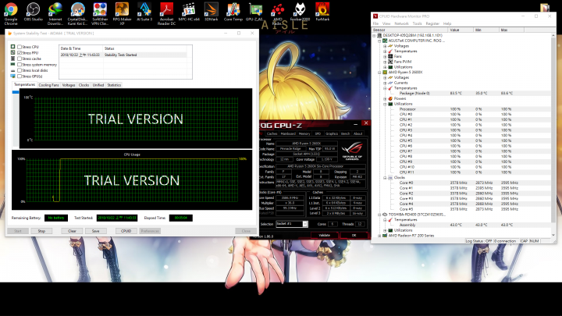Launch the foobar2000 shortcut
The height and width of the screenshot is (316, 562).
tap(300, 12)
